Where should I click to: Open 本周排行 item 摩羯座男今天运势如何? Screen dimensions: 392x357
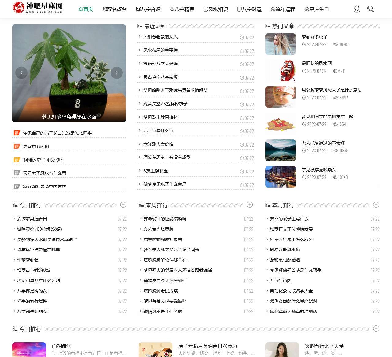tap(165, 281)
